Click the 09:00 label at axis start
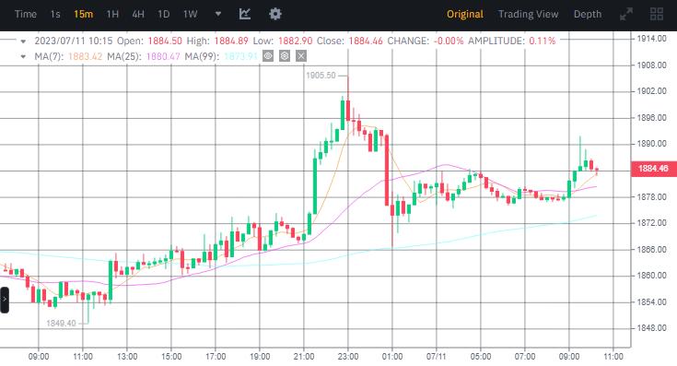This screenshot has height=366, width=677. click(x=39, y=357)
